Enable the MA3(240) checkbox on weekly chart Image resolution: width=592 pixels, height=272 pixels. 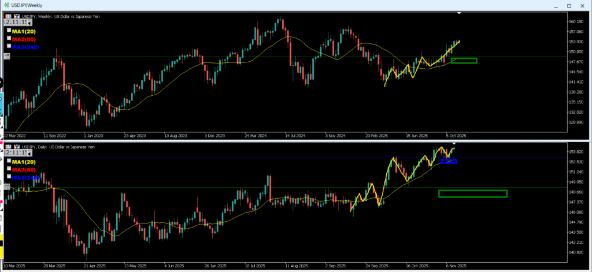point(9,46)
